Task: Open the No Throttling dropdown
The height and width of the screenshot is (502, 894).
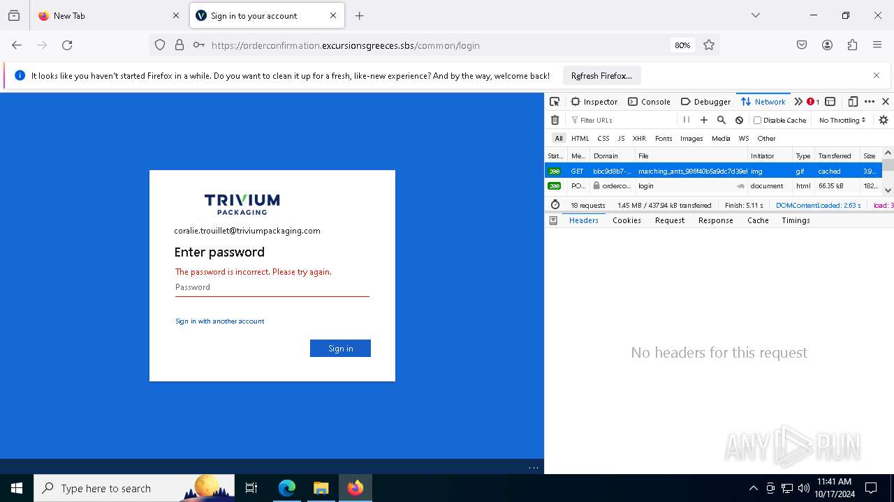Action: pos(842,120)
